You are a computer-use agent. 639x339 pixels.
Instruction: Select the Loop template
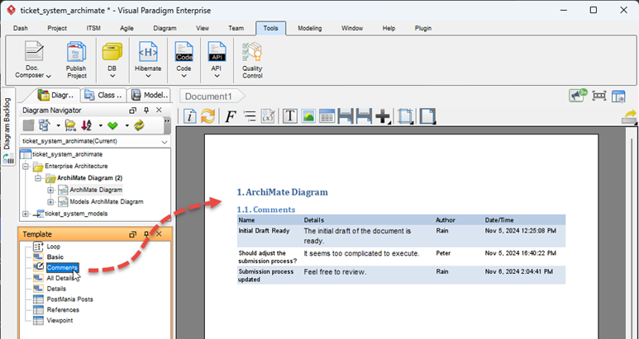(54, 247)
